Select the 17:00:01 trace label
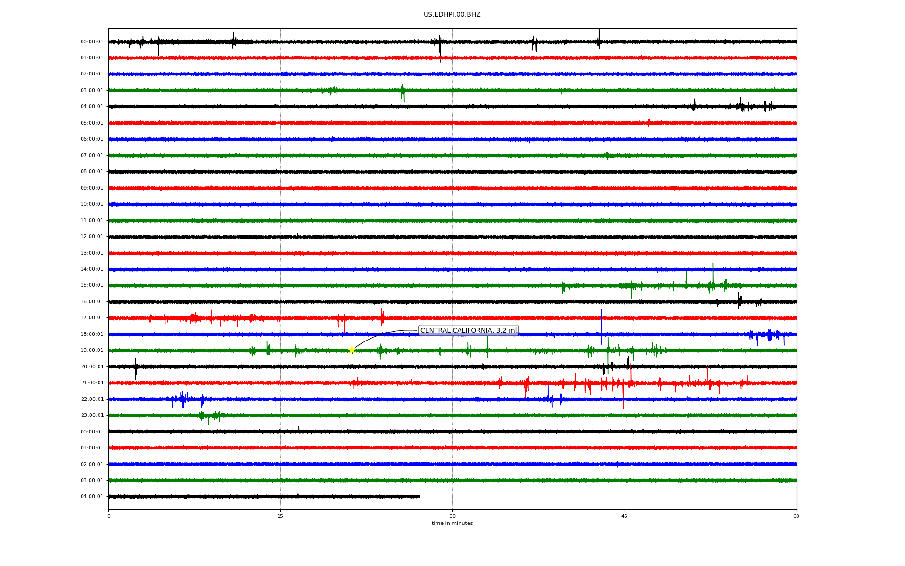Image resolution: width=905 pixels, height=566 pixels. [x=92, y=318]
